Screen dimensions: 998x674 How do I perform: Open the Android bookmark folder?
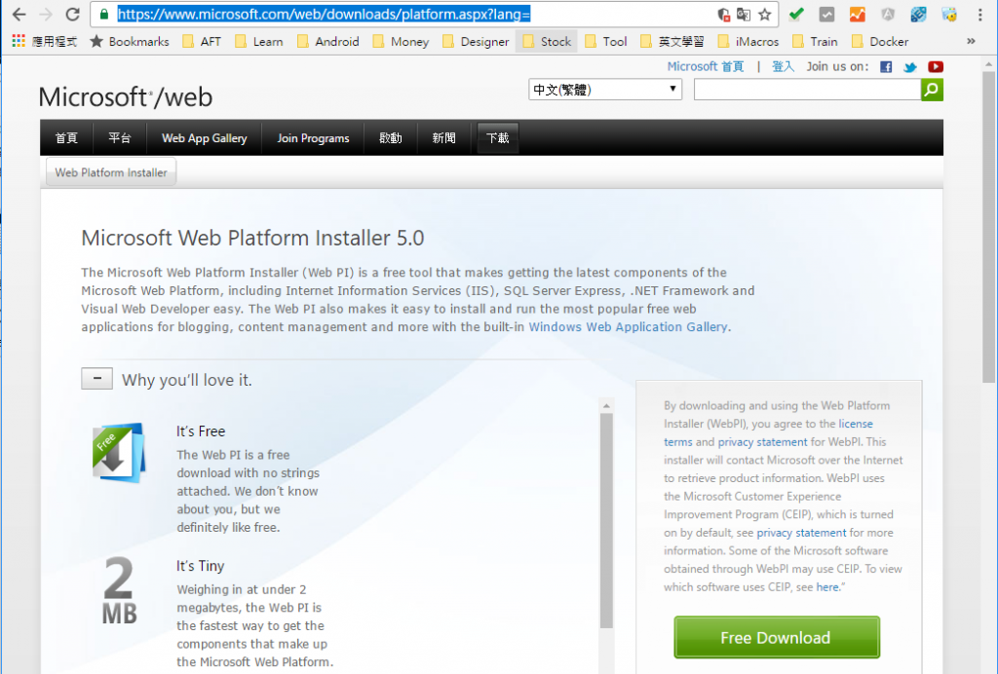click(x=328, y=41)
